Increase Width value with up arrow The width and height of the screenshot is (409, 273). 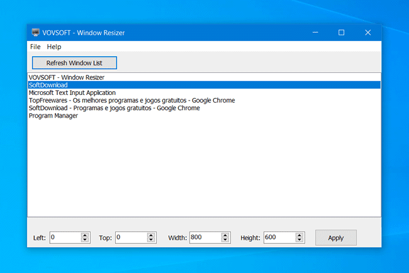point(225,235)
